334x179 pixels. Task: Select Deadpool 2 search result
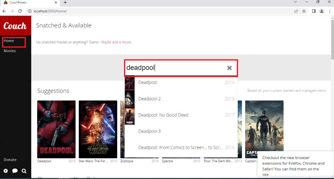tap(181, 99)
